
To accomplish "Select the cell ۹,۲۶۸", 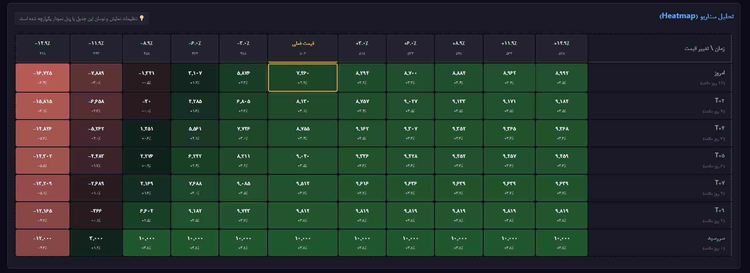I will point(562,133).
